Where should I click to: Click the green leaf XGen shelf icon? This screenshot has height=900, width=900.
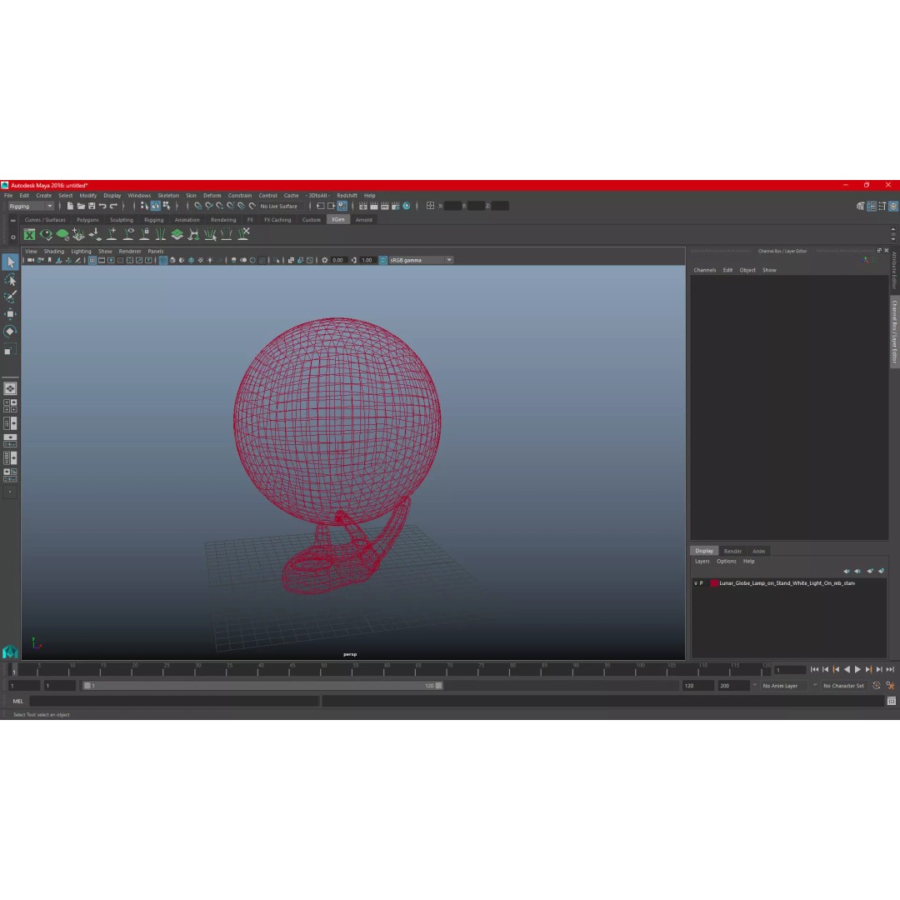pos(62,234)
